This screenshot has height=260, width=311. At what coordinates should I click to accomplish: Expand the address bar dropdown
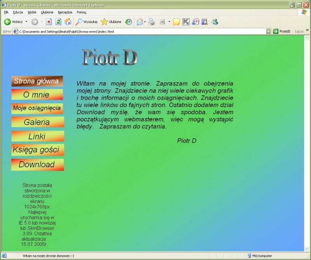pyautogui.click(x=268, y=31)
